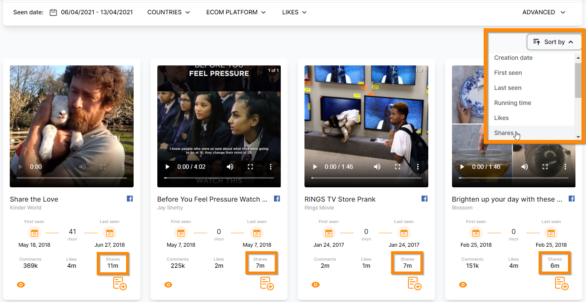Add RINGS TV Store Prank ad to collection
586x302 pixels.
(x=415, y=284)
